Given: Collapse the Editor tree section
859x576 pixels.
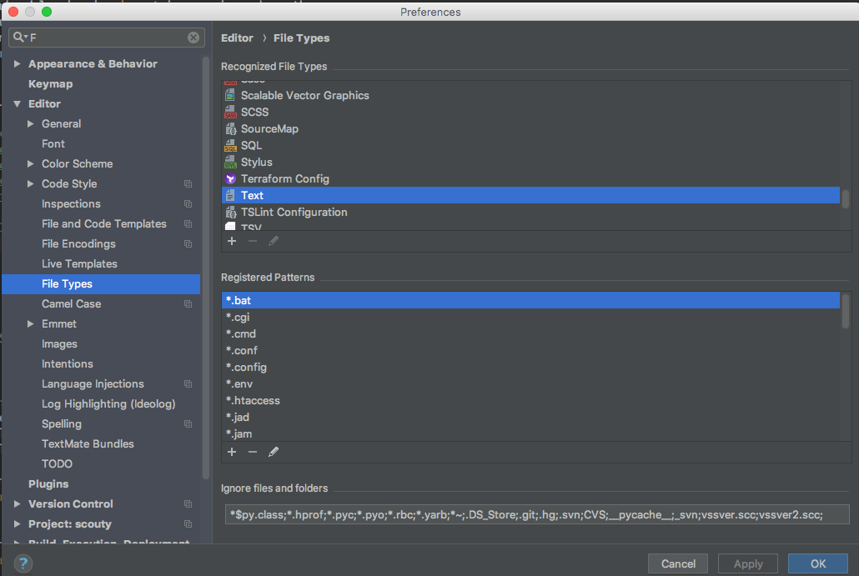Looking at the screenshot, I should pyautogui.click(x=18, y=104).
